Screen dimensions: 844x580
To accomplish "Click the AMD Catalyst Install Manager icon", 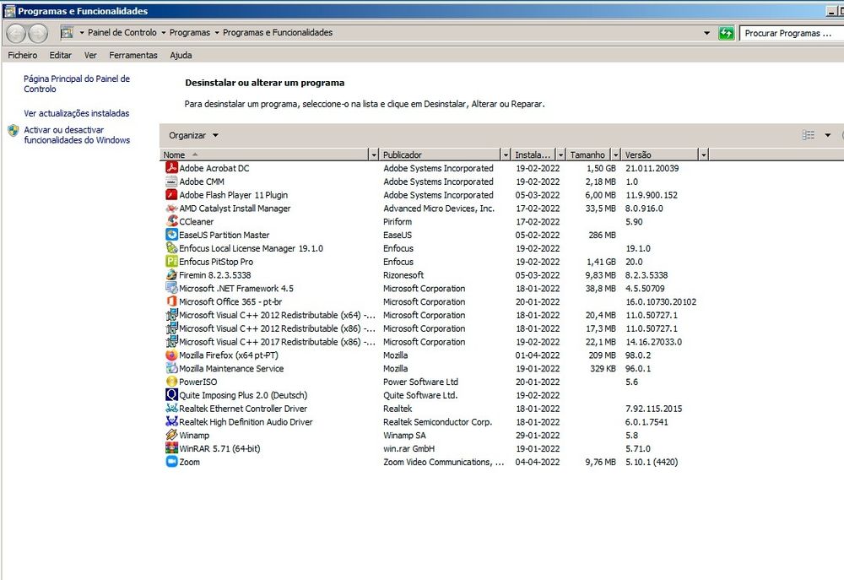I will pyautogui.click(x=171, y=208).
